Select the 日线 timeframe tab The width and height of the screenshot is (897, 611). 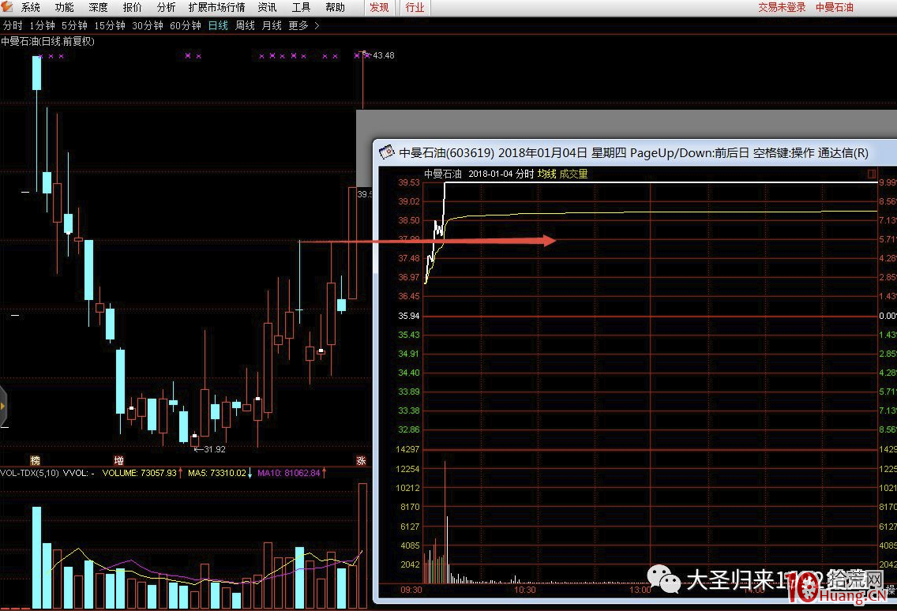tap(218, 26)
